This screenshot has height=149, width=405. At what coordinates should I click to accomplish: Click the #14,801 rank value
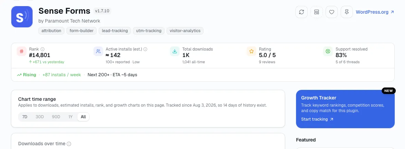coord(39,55)
